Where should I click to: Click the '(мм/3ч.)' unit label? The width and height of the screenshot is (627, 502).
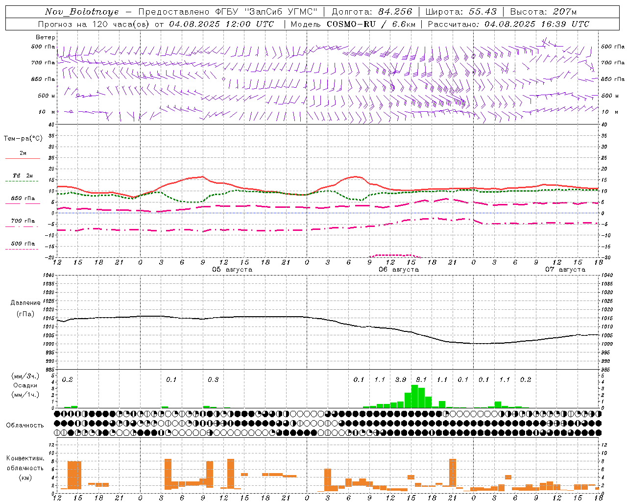[25, 376]
